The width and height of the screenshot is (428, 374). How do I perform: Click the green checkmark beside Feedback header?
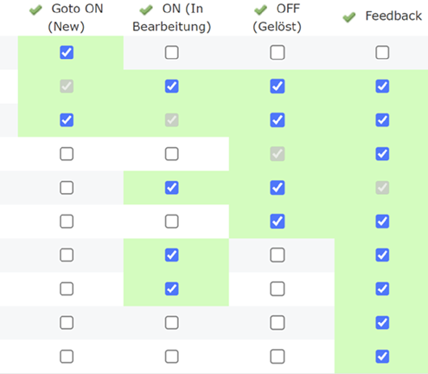click(x=349, y=17)
